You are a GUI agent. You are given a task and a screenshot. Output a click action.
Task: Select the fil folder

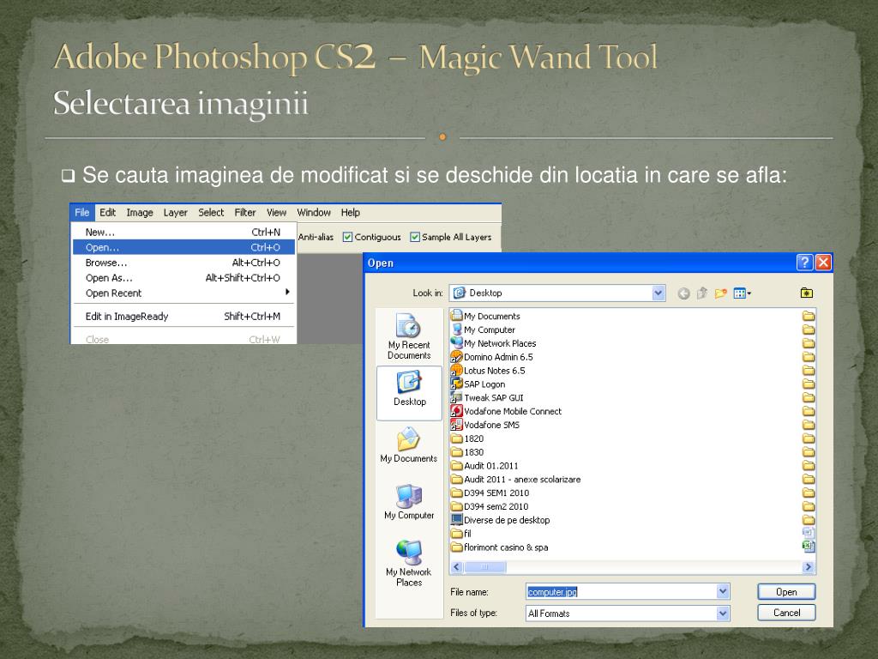461,534
